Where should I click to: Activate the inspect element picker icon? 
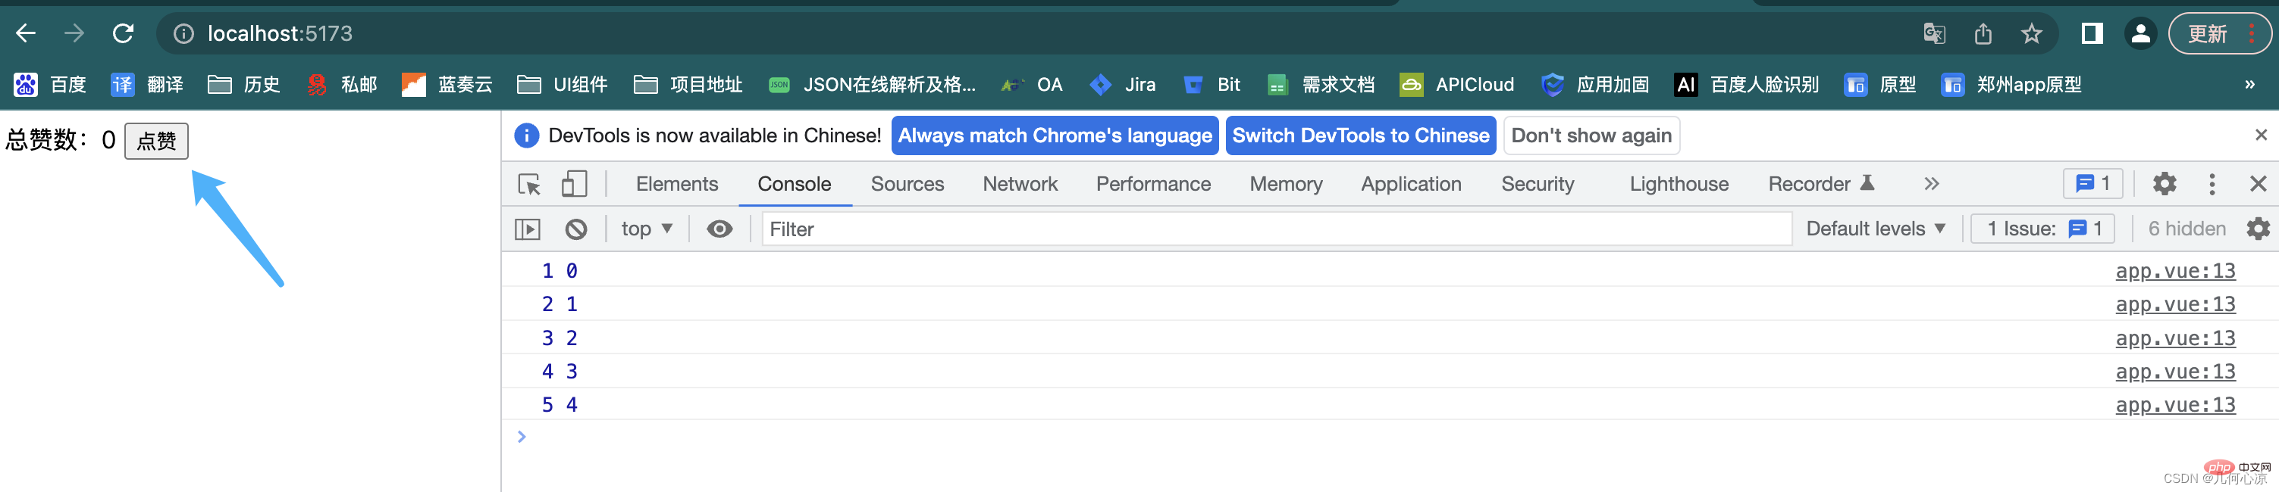[529, 184]
